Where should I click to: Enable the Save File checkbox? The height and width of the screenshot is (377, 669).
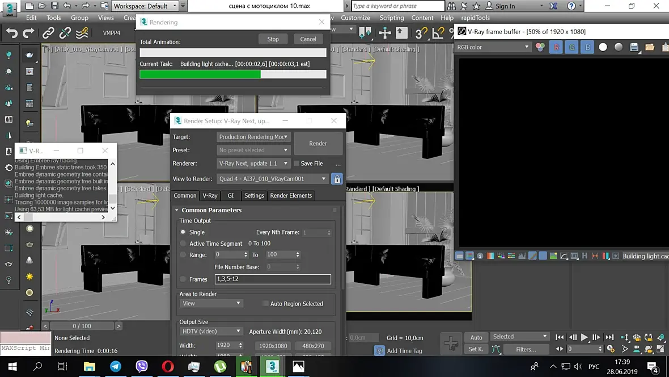click(297, 164)
